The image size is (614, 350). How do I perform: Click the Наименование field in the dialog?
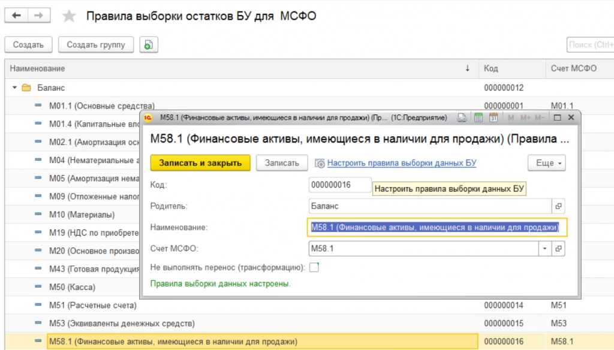pyautogui.click(x=437, y=228)
